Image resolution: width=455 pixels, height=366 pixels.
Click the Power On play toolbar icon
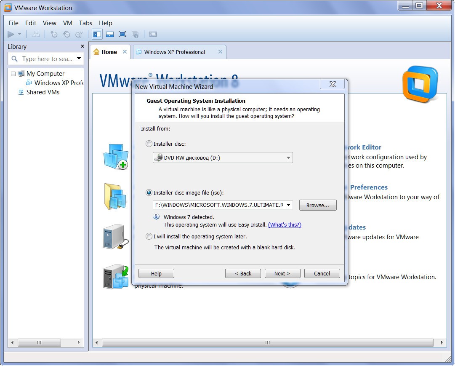[x=11, y=34]
